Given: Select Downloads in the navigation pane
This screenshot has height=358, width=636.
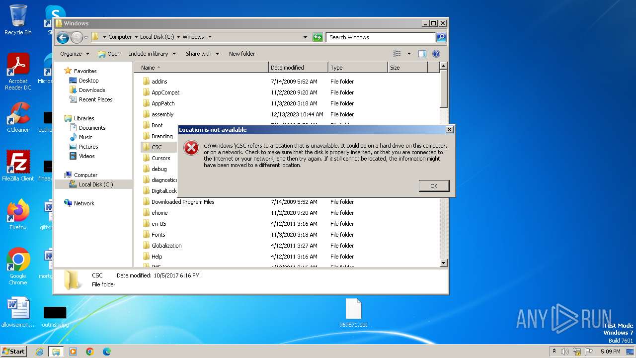Looking at the screenshot, I should (x=92, y=90).
